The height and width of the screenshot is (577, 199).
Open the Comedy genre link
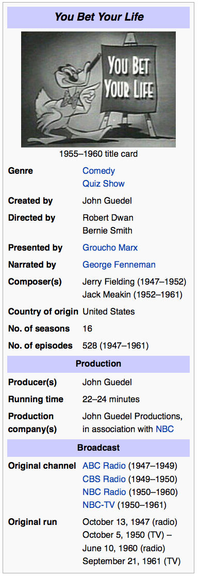pos(98,171)
